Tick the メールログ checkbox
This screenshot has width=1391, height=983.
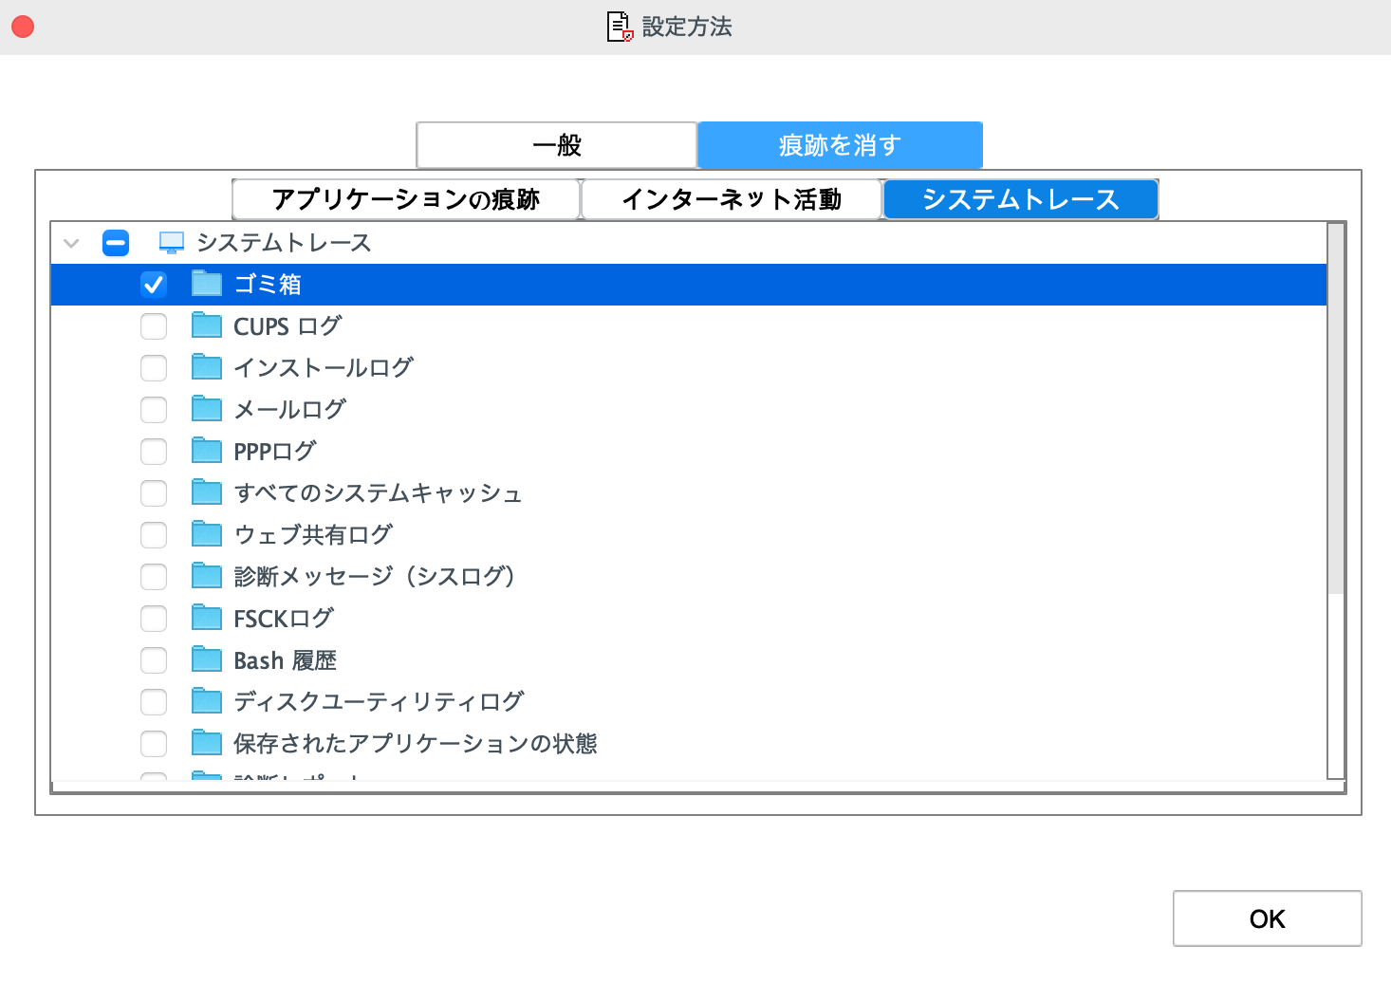tap(154, 409)
